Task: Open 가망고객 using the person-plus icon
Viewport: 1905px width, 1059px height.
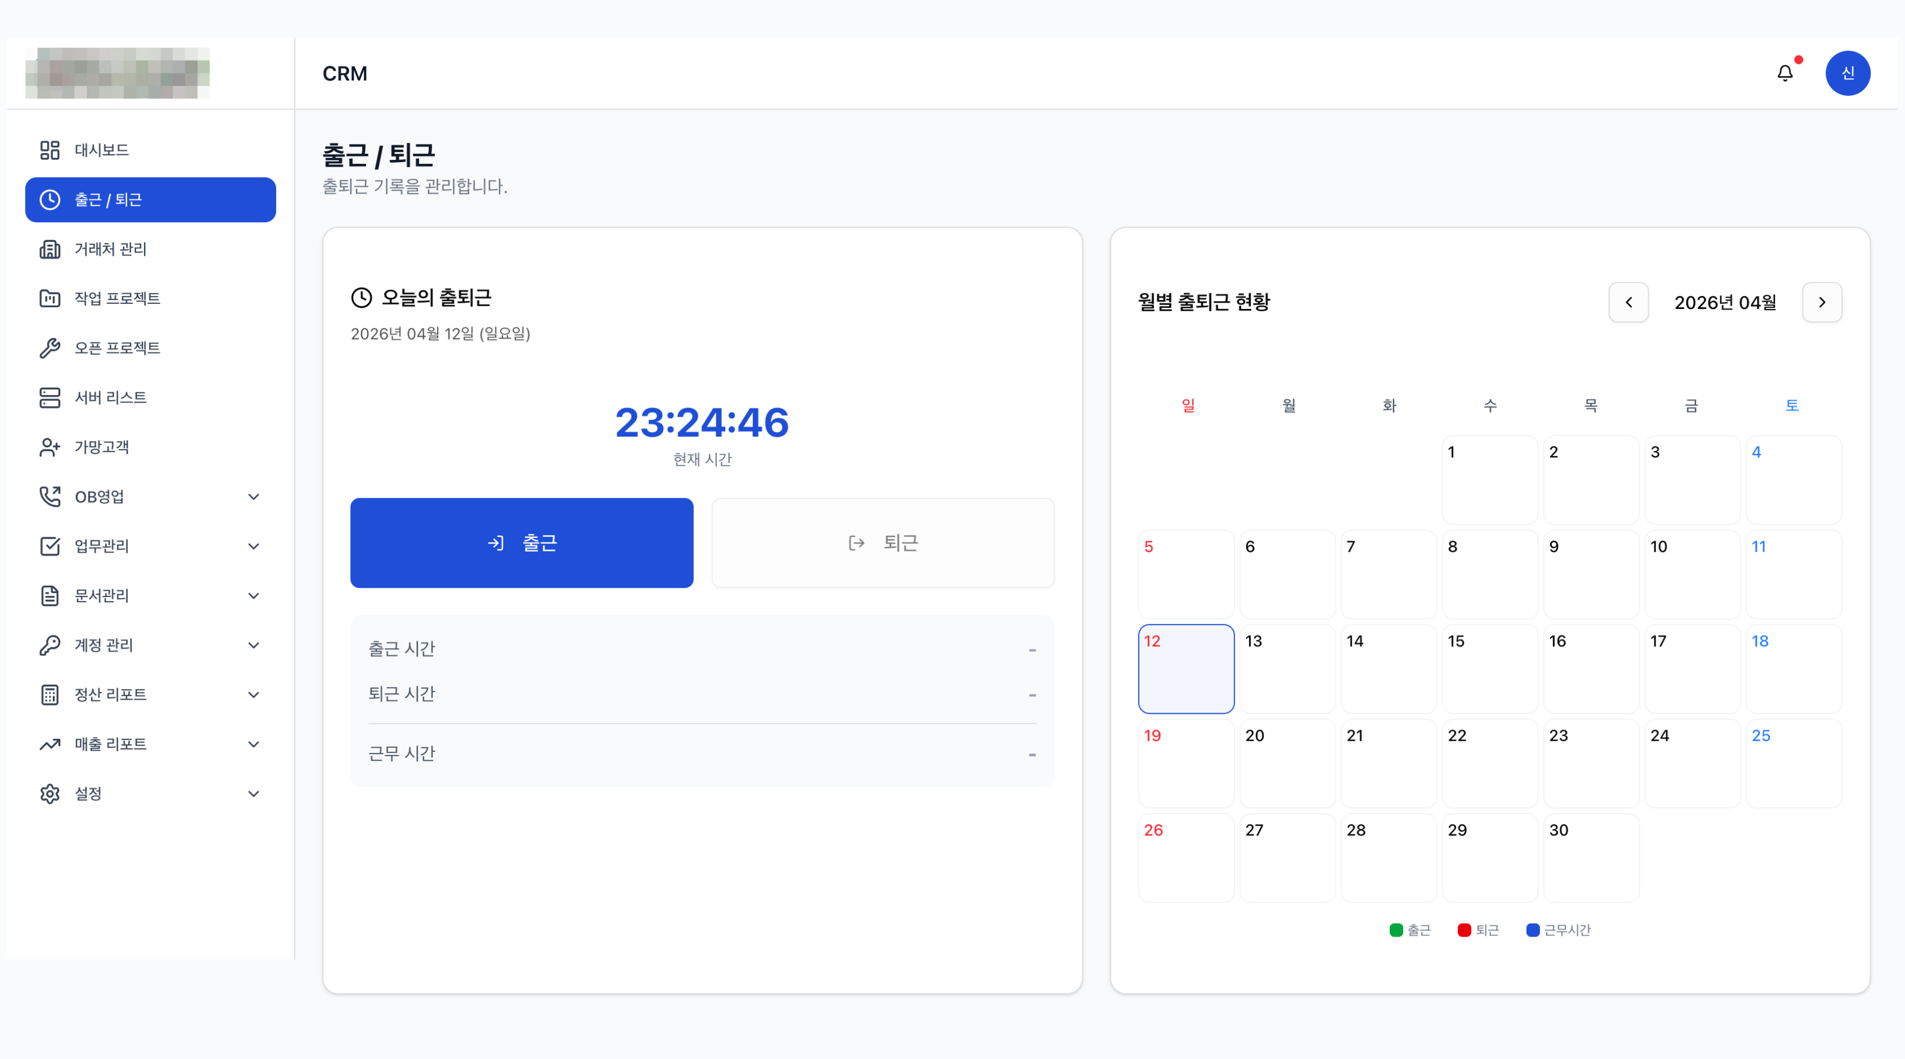Action: click(49, 447)
